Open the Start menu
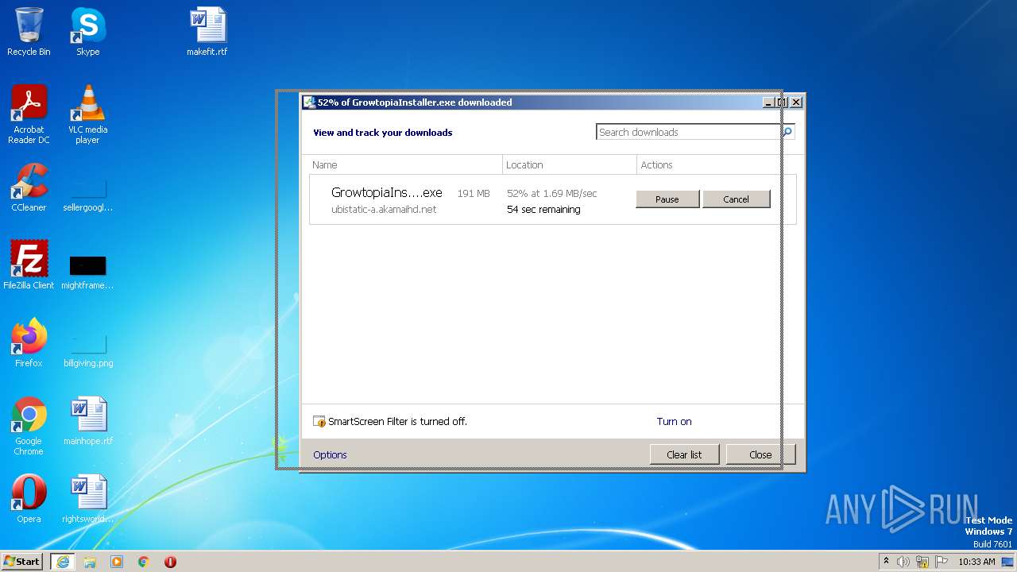The width and height of the screenshot is (1017, 572). pos(22,562)
